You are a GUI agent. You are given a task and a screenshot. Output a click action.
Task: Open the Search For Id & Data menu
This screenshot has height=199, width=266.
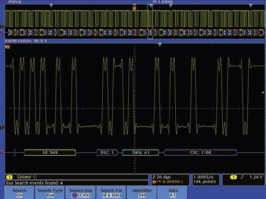coord(112,193)
